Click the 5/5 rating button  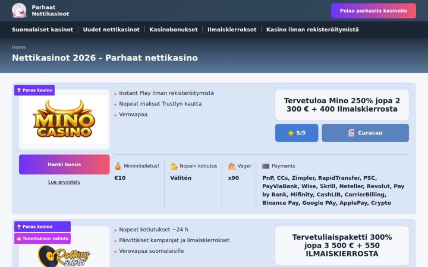click(297, 133)
